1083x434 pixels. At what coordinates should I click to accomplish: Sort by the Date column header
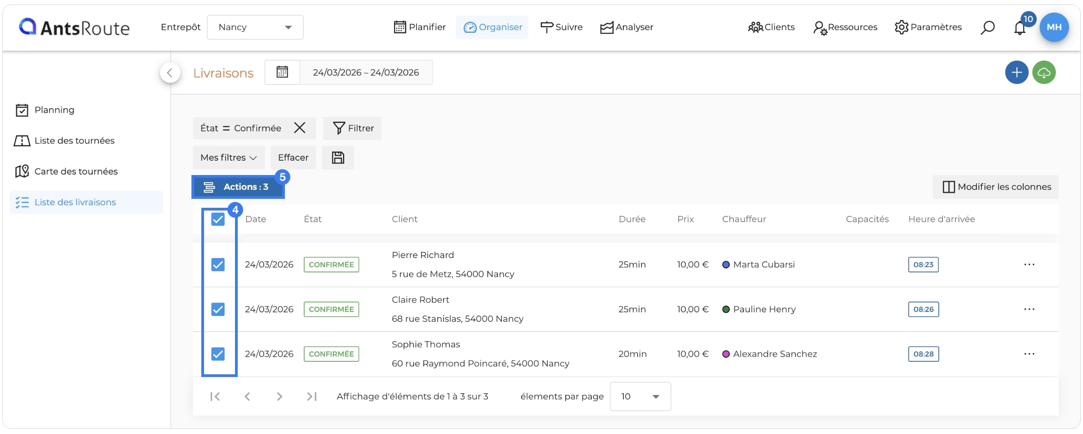(x=256, y=219)
